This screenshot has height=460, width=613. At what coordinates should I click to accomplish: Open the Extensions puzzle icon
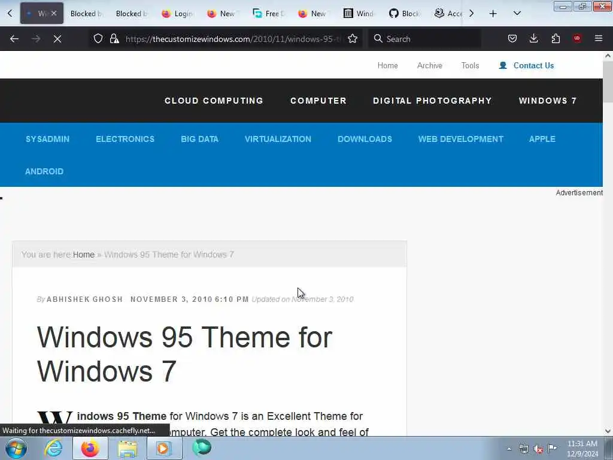pyautogui.click(x=556, y=38)
